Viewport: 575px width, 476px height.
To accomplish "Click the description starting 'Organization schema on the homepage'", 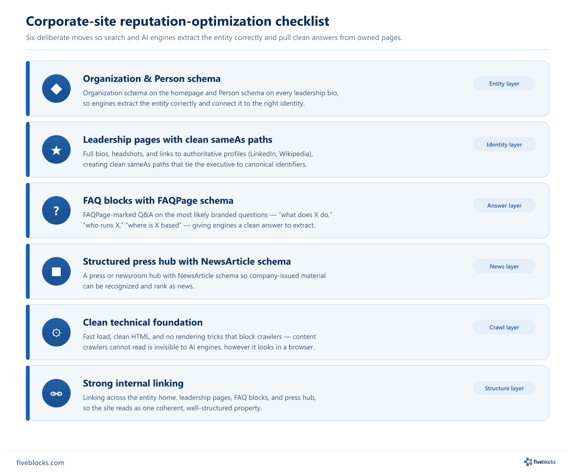I will 211,98.
